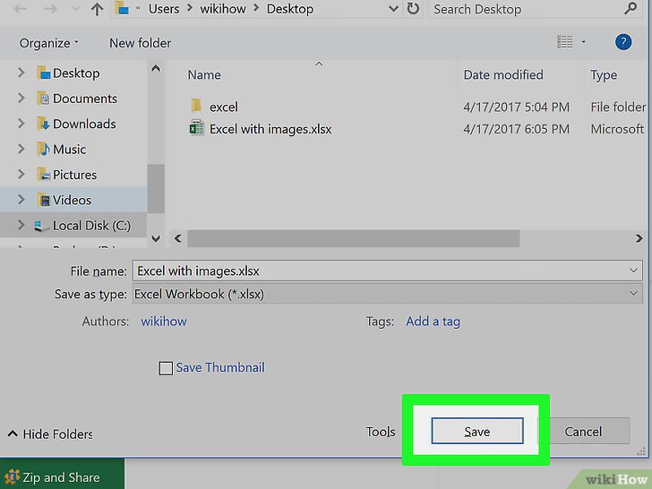Image resolution: width=652 pixels, height=489 pixels.
Task: Change view using the view icon
Action: (x=564, y=41)
